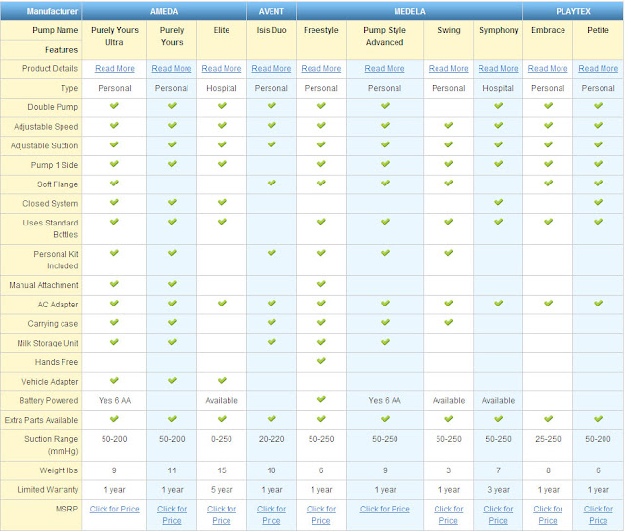The height and width of the screenshot is (531, 625).
Task: Click Adjustable Suction checkmark for Pump Style Advanced
Action: tap(385, 144)
